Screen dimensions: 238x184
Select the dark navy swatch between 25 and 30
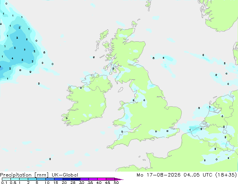[x=76, y=179]
